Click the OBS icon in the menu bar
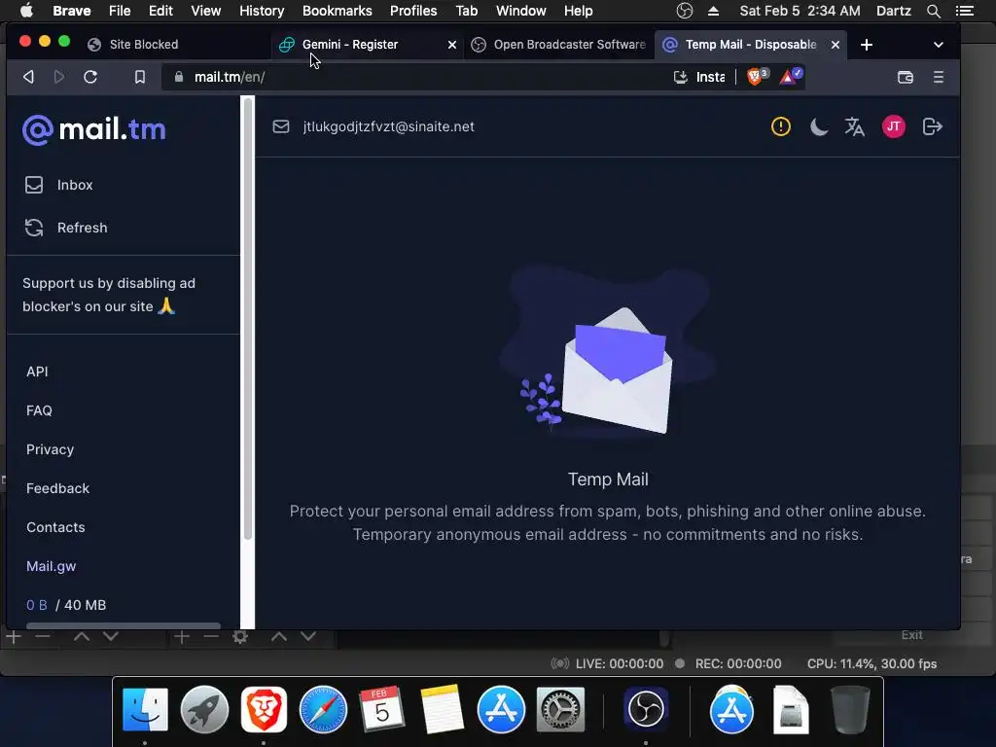Screen dimensions: 996x747 pyautogui.click(x=684, y=11)
